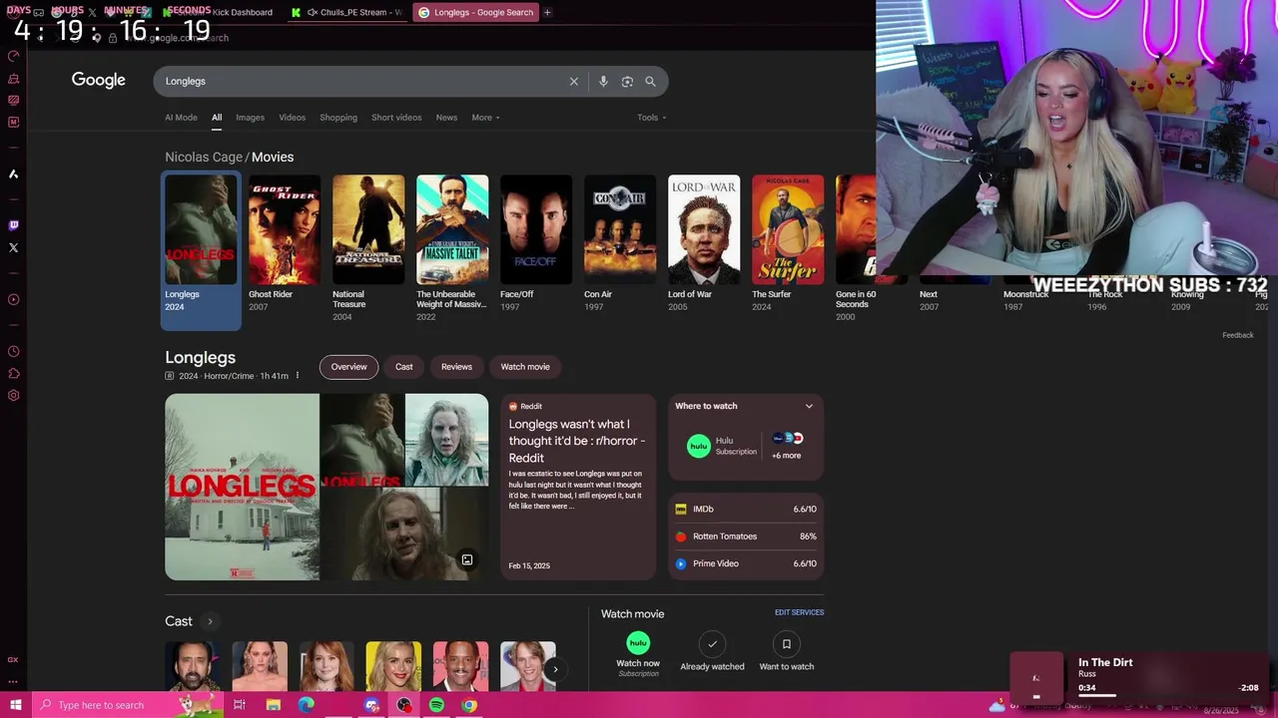
Task: Select the Cast chip
Action: [x=403, y=367]
